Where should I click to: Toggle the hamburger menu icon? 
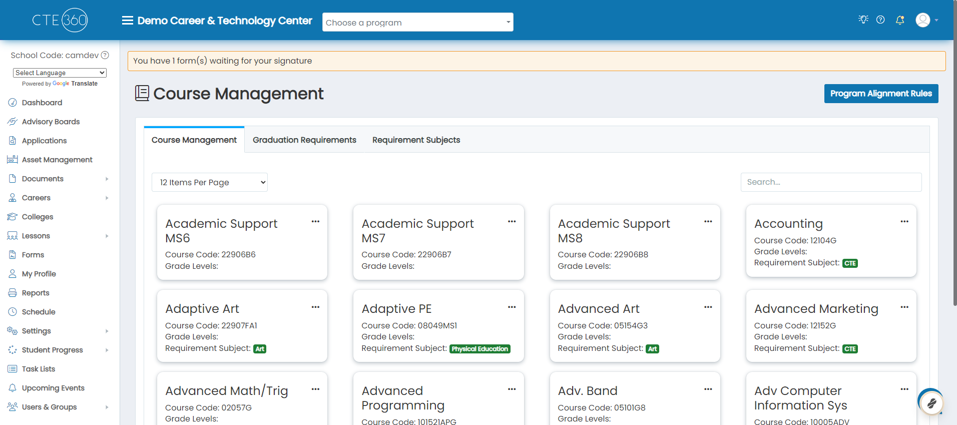(128, 21)
